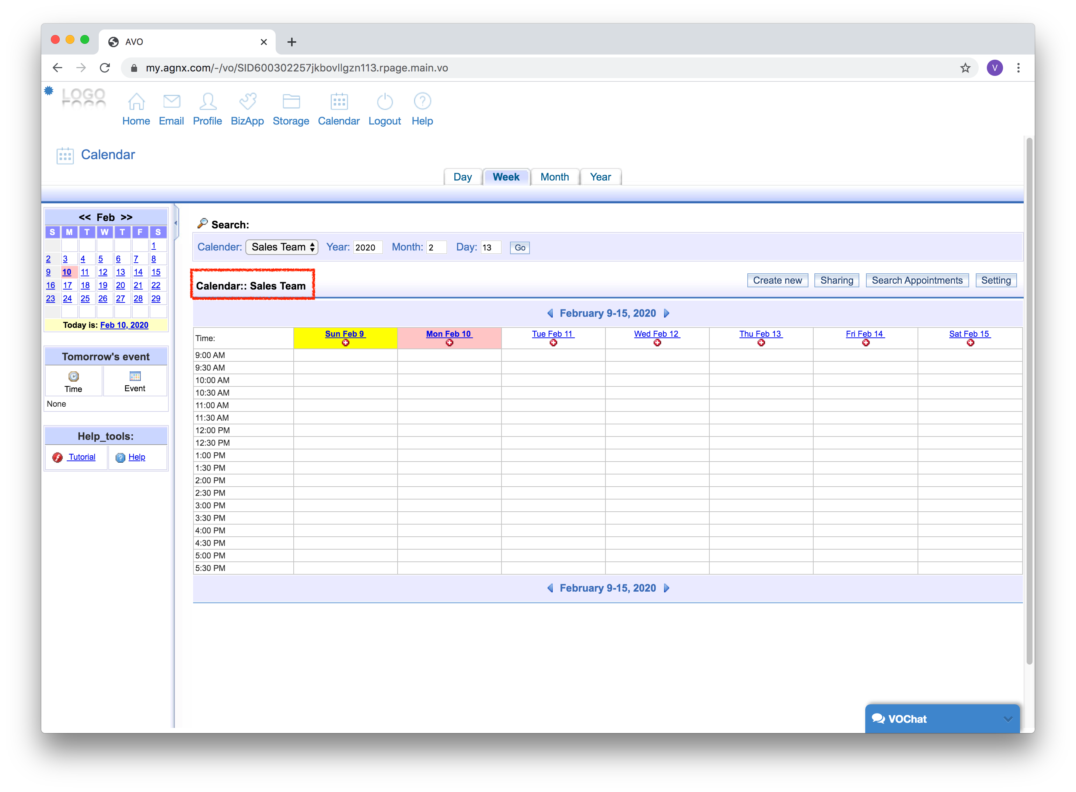
Task: Open the Sales Team calendar dropdown
Action: point(282,247)
